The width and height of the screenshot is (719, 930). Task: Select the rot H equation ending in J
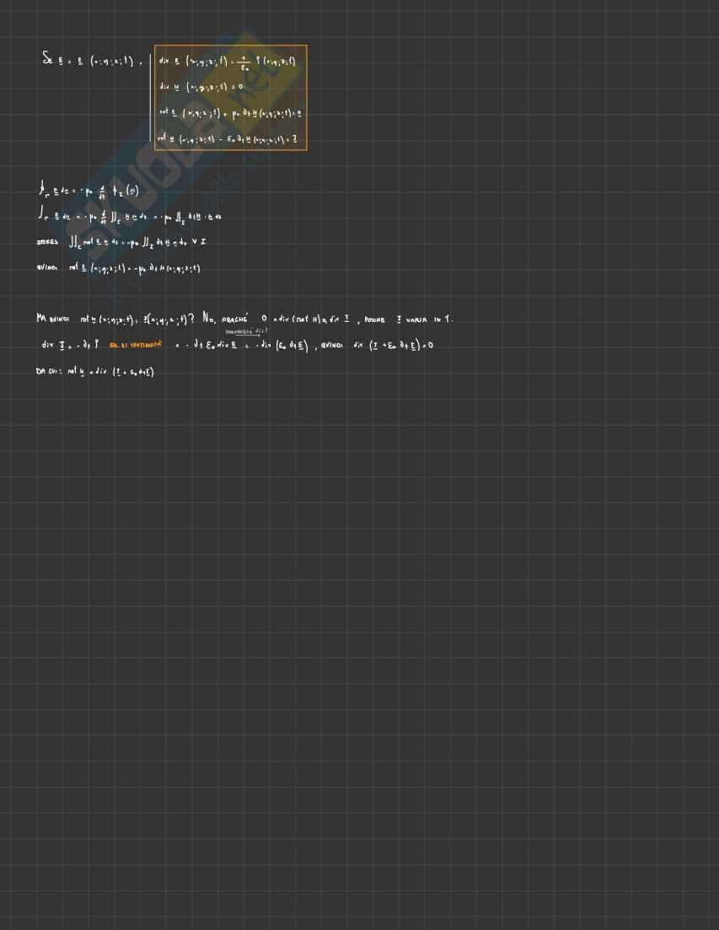pyautogui.click(x=228, y=138)
